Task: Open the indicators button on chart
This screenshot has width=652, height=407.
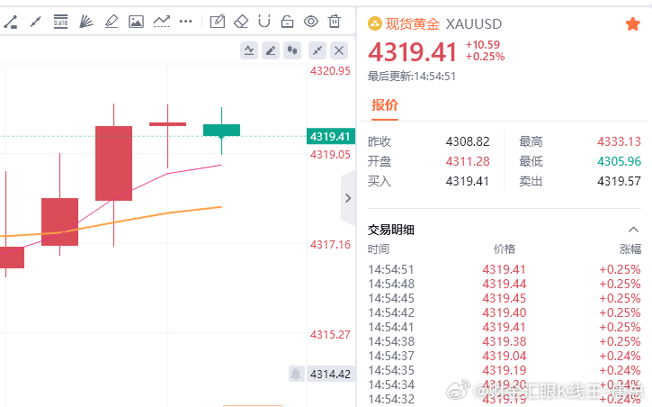Action: (249, 50)
